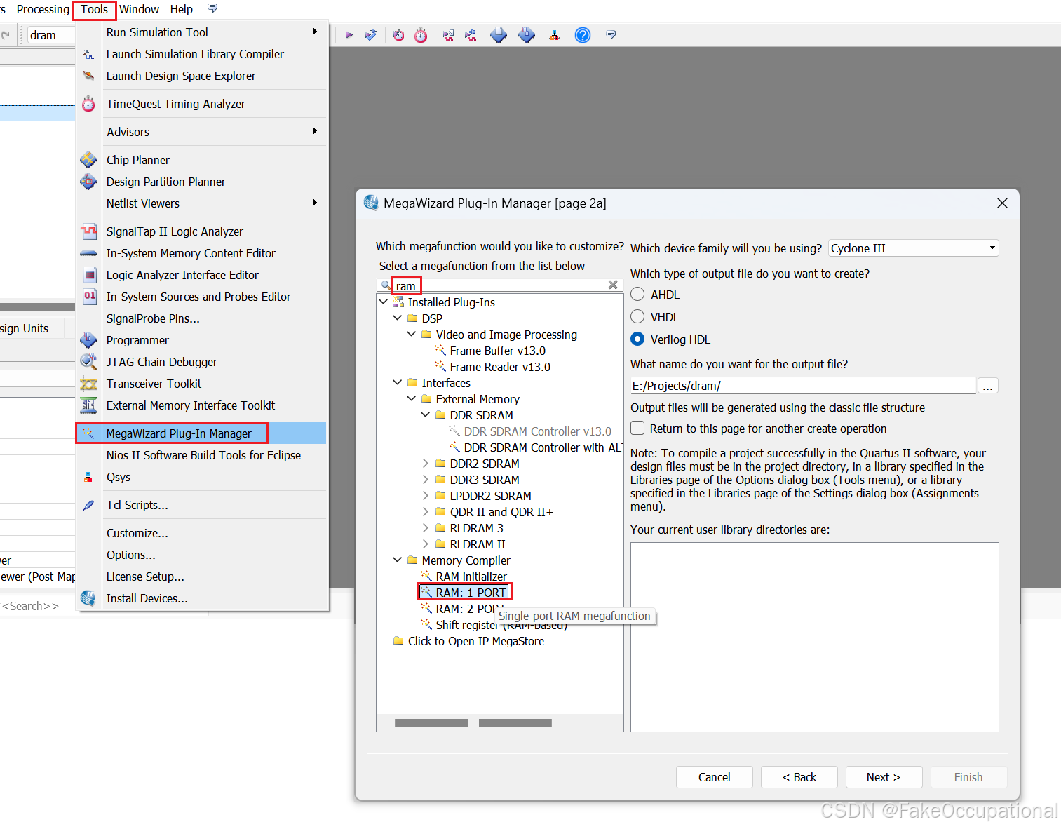1061x829 pixels.
Task: Open the Help menu
Action: (182, 9)
